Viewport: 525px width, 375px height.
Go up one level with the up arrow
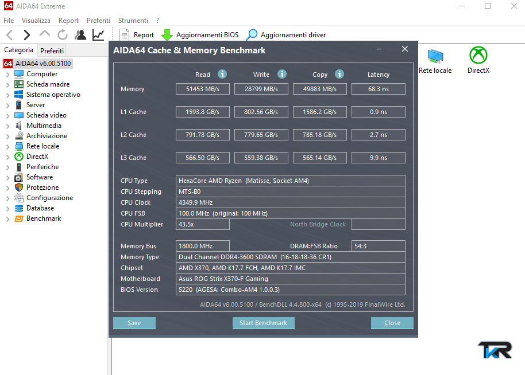(45, 33)
